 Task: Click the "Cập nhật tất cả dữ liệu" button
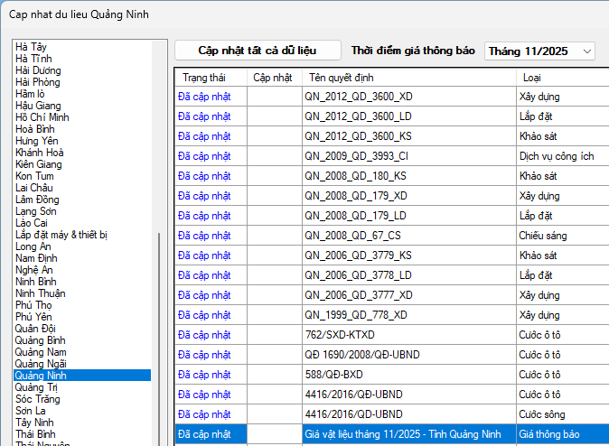[x=258, y=51]
